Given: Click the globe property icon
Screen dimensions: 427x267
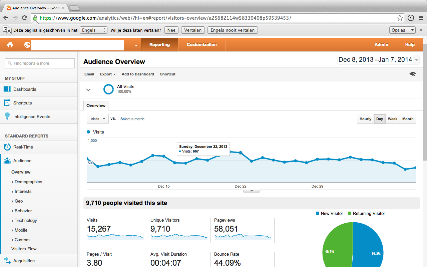Looking at the screenshot, I should [x=27, y=45].
